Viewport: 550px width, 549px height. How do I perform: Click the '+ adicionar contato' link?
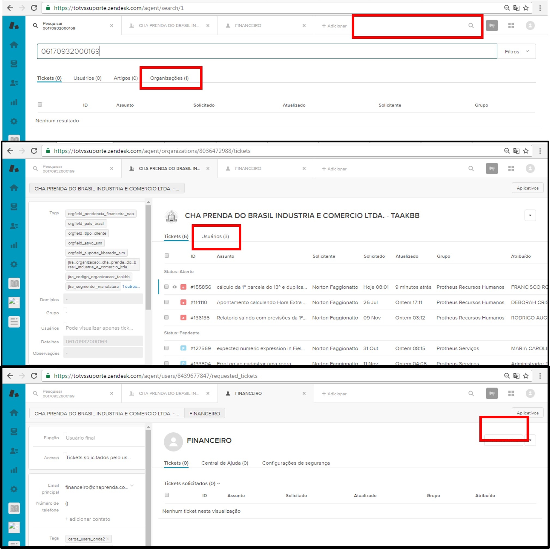pyautogui.click(x=88, y=519)
